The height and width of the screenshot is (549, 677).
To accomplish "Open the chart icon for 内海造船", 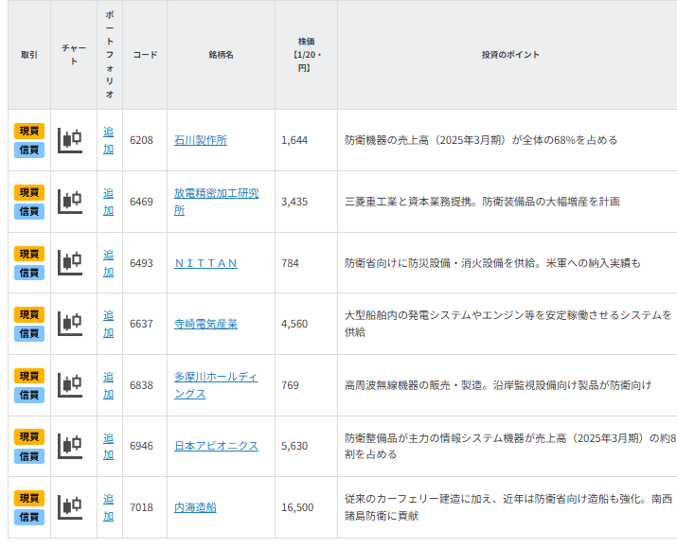I will point(70,507).
